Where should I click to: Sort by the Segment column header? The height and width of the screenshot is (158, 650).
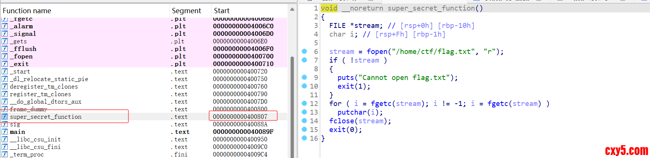186,11
